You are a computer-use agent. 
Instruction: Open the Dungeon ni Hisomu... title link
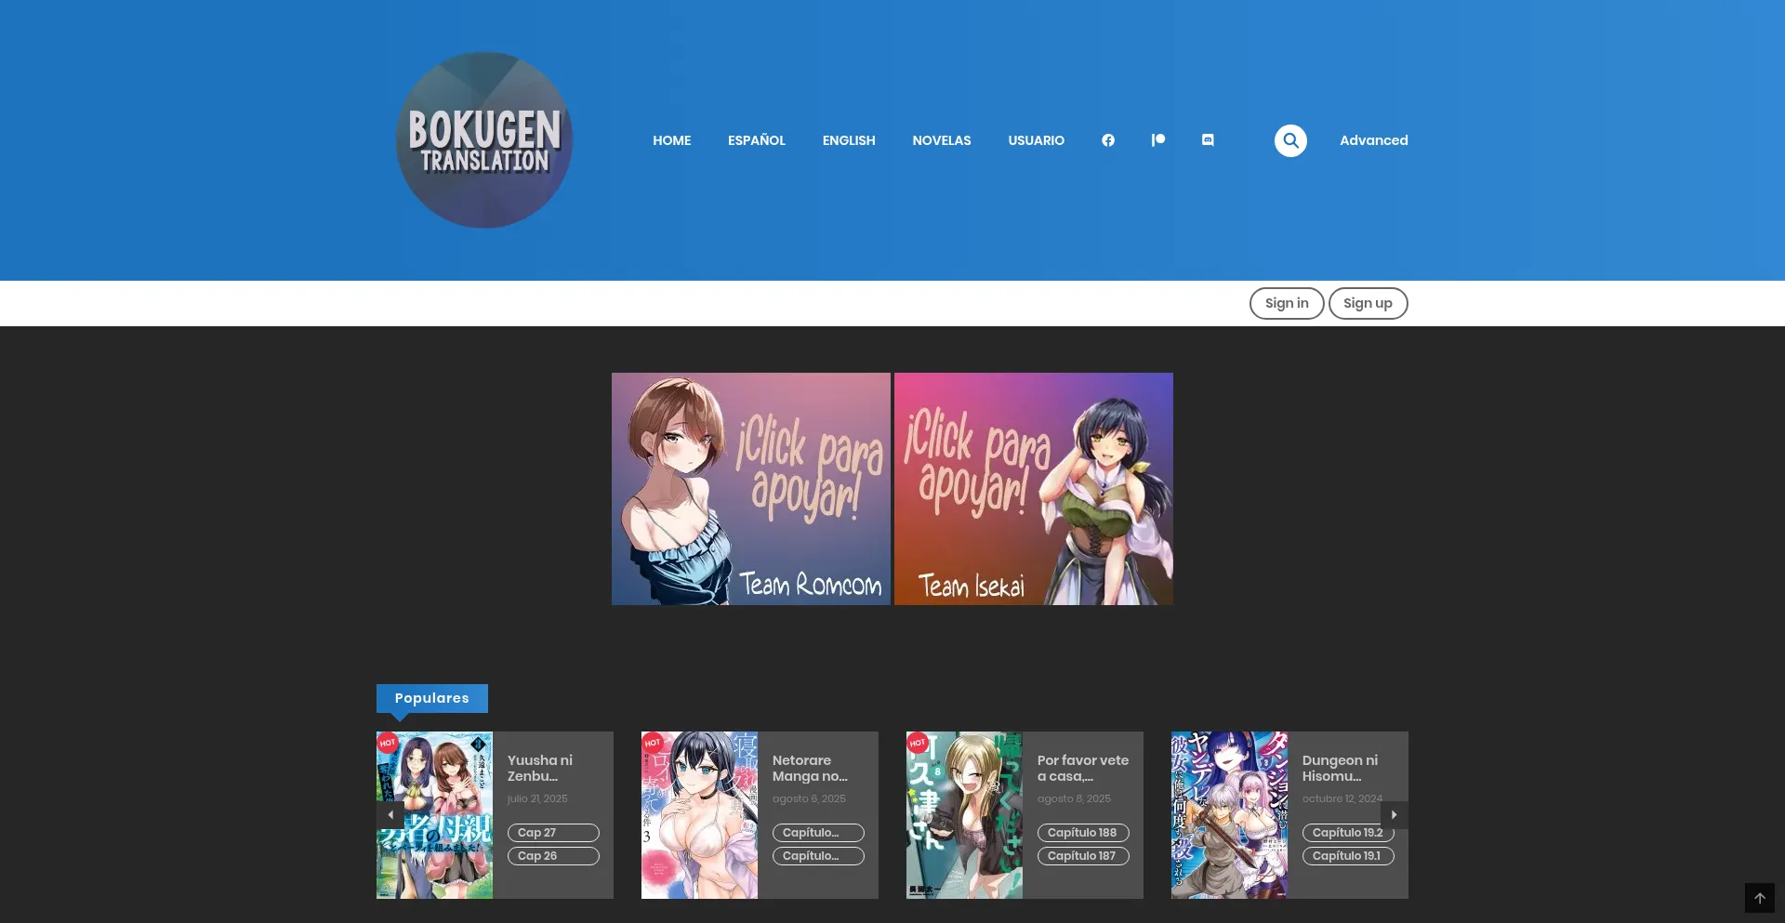pos(1340,768)
